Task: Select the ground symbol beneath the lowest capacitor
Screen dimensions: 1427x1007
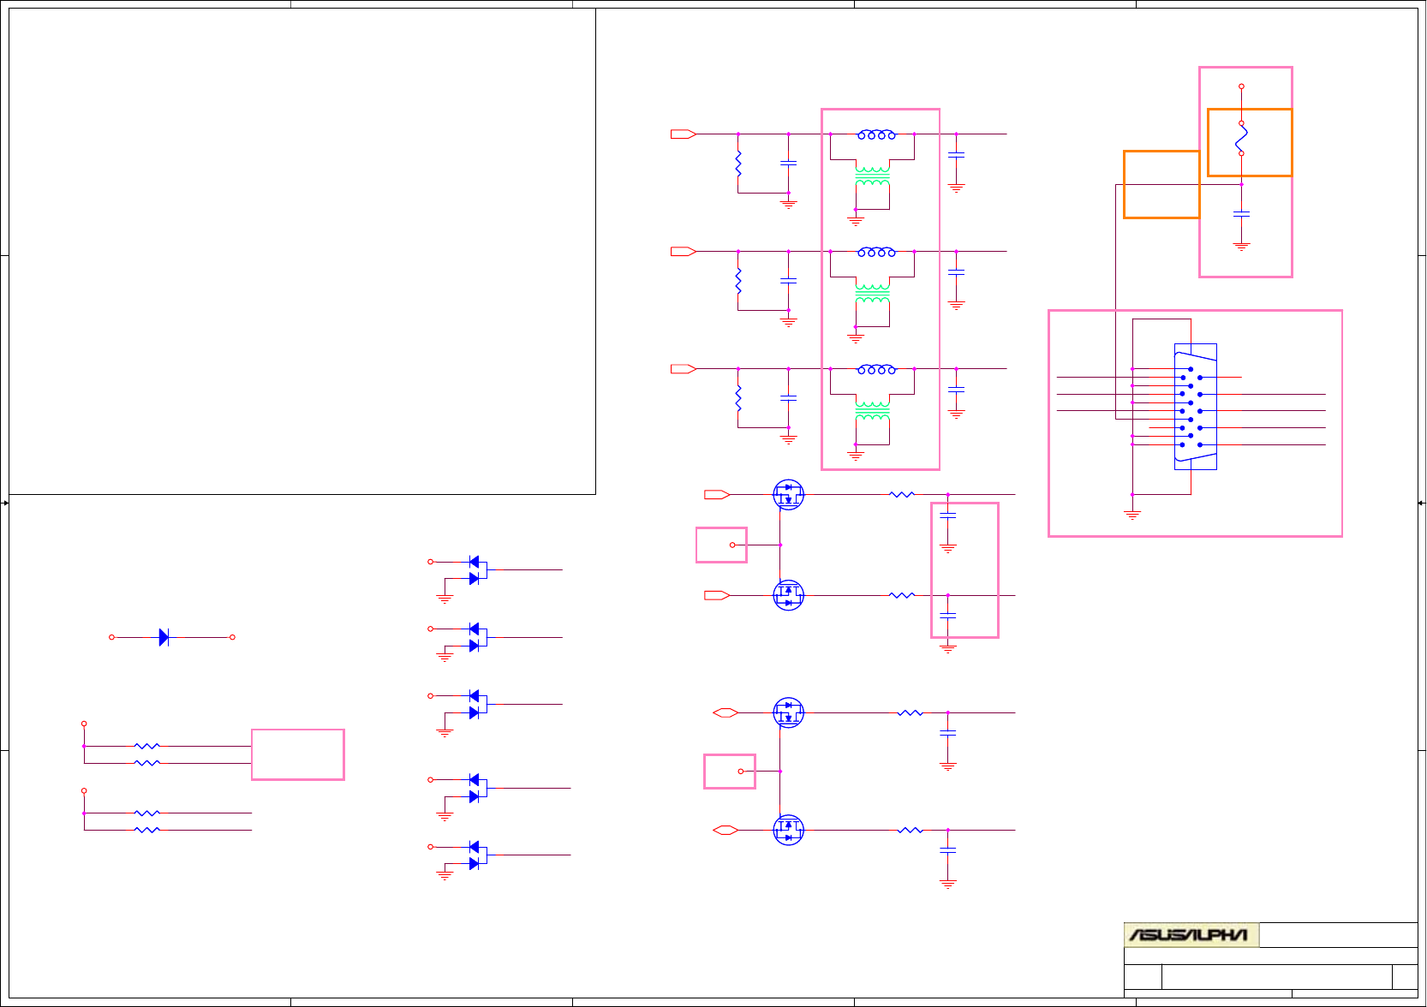Action: click(x=947, y=883)
